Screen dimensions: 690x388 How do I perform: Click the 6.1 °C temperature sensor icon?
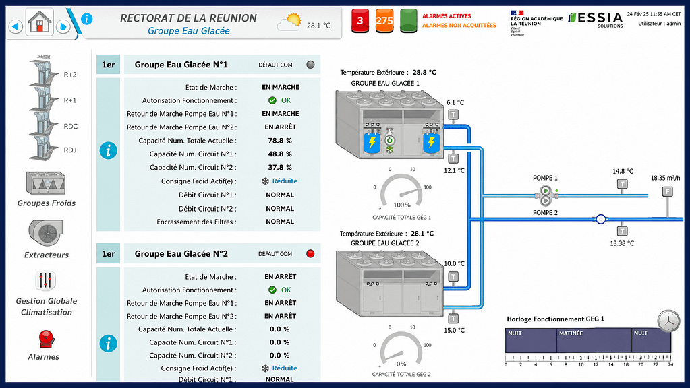(x=453, y=115)
